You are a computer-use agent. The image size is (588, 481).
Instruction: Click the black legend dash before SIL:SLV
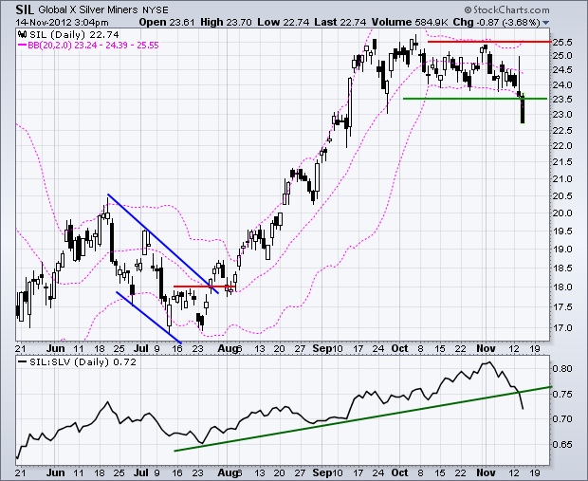click(x=23, y=362)
